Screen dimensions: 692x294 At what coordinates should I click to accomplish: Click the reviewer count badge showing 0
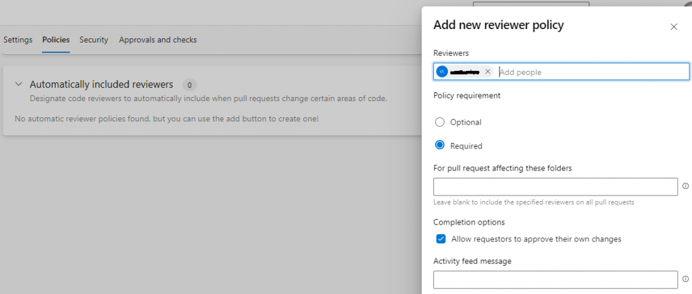click(190, 85)
